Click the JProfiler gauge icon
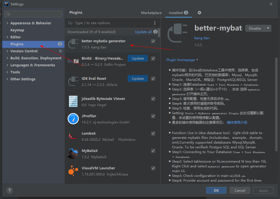This screenshot has height=199, width=280. pos(73,119)
